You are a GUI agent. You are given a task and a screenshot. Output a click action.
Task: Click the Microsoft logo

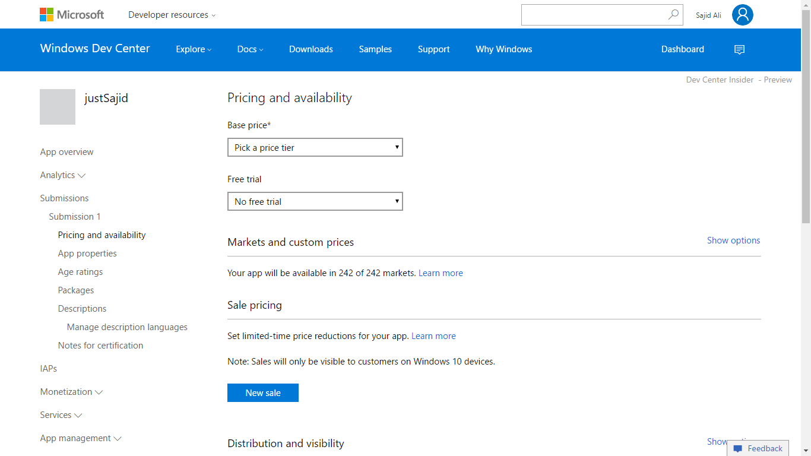pyautogui.click(x=72, y=14)
